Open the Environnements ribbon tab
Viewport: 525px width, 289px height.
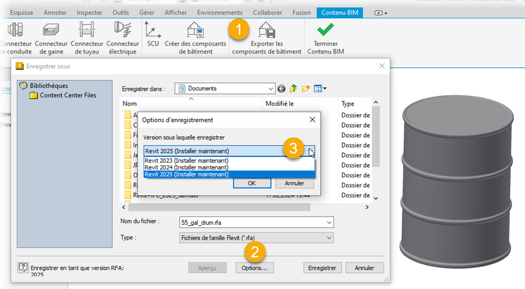click(220, 13)
